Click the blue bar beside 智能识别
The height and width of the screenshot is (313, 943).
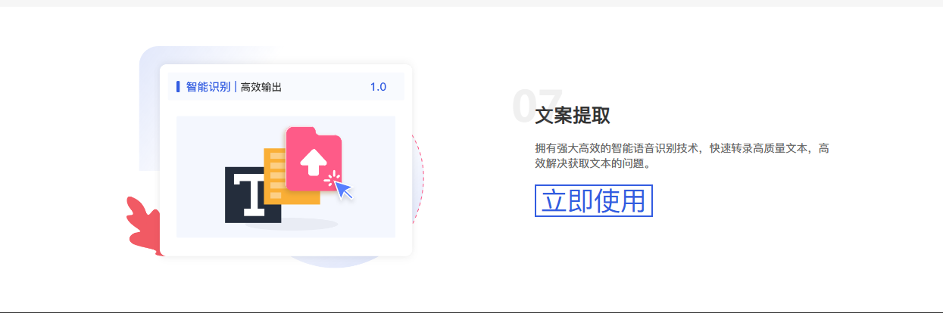[x=178, y=87]
